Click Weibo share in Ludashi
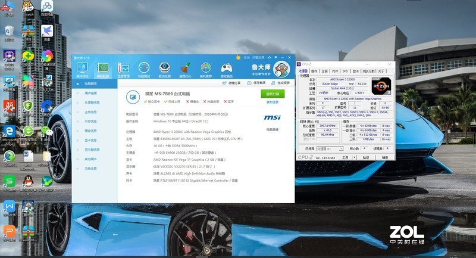Image resolution: width=476 pixels, height=258 pixels. coord(231,83)
